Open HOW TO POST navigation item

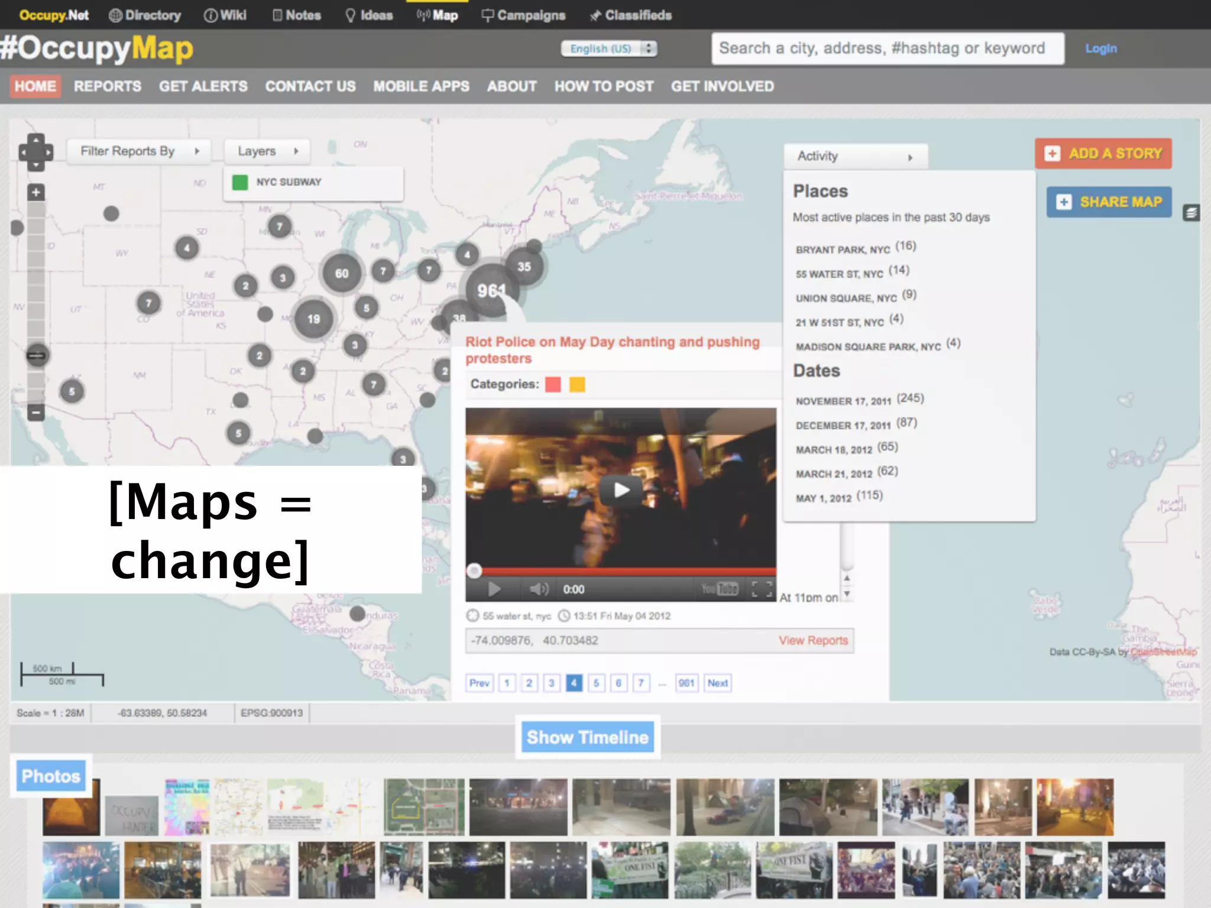click(x=604, y=86)
